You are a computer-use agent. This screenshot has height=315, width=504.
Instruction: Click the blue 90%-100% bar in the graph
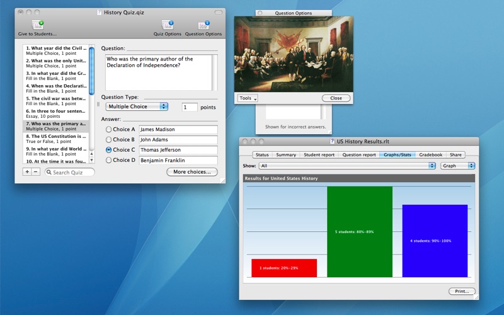(435, 241)
